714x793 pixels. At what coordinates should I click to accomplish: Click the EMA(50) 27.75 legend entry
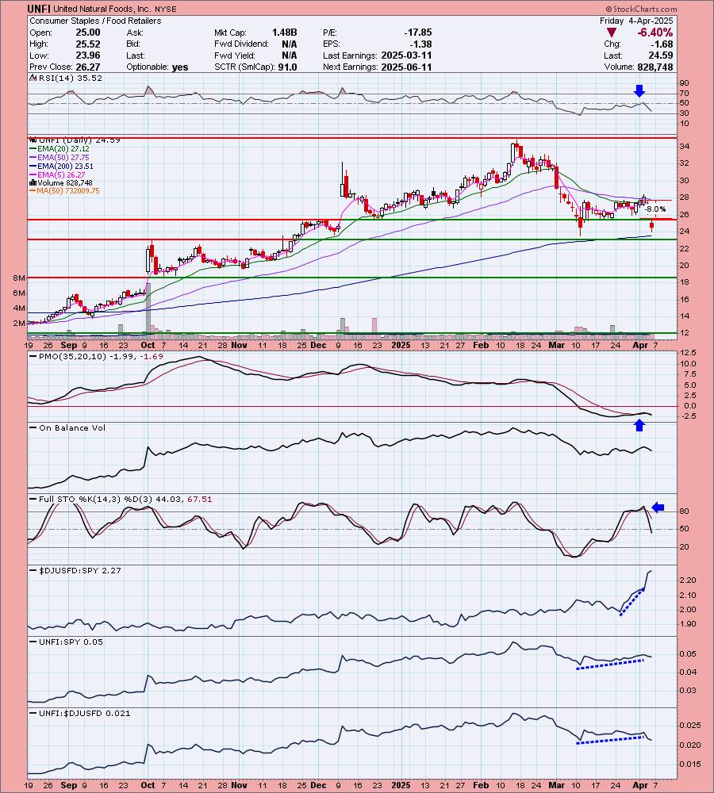59,157
